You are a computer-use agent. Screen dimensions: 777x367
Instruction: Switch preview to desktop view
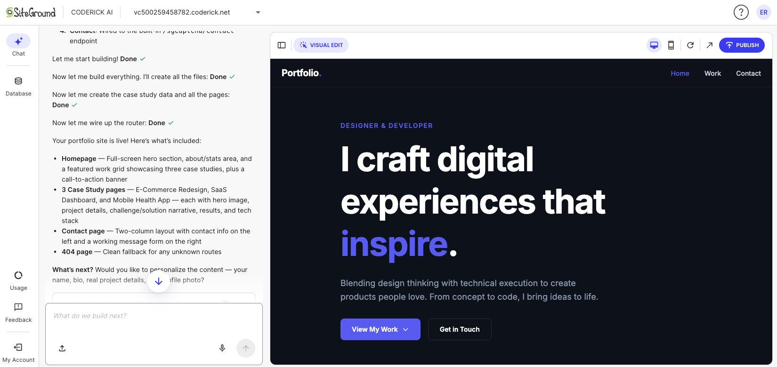[654, 45]
